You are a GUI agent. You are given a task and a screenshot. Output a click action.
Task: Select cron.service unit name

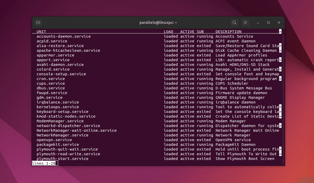51,79
